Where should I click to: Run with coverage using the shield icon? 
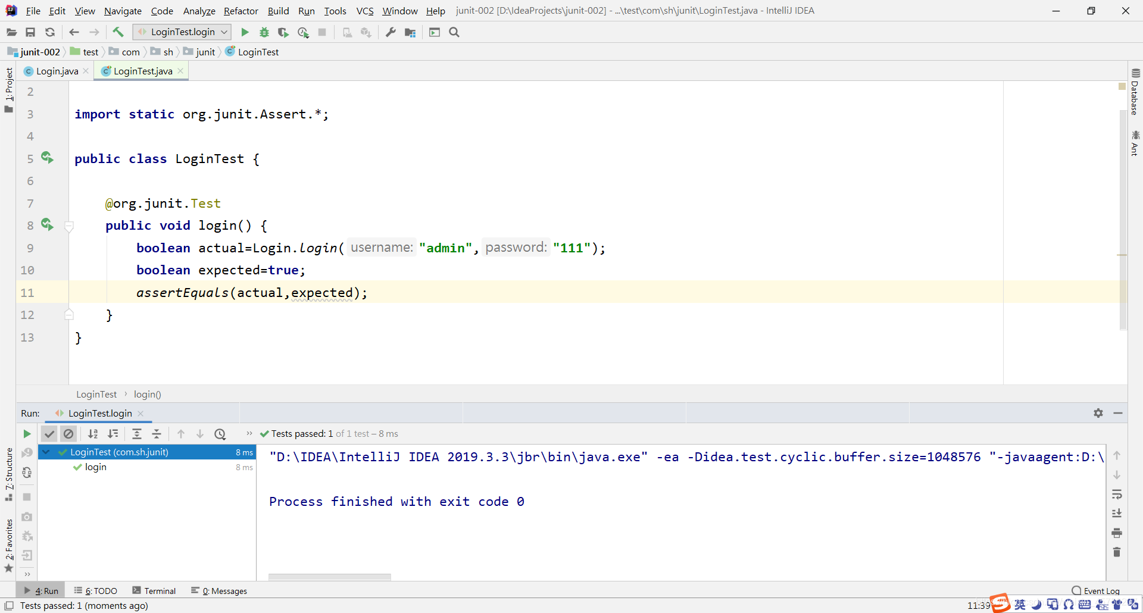(283, 32)
